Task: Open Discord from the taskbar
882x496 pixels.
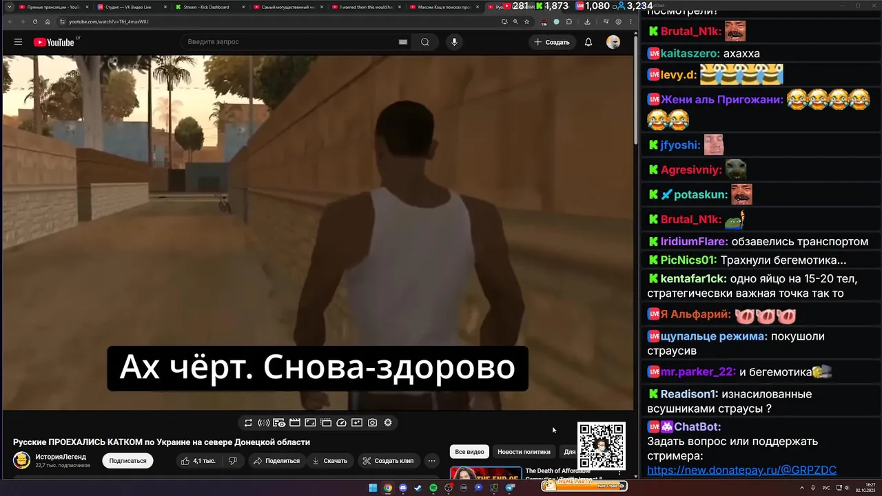Action: 403,488
